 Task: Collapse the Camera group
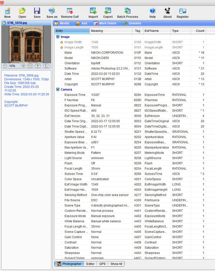[58, 89]
